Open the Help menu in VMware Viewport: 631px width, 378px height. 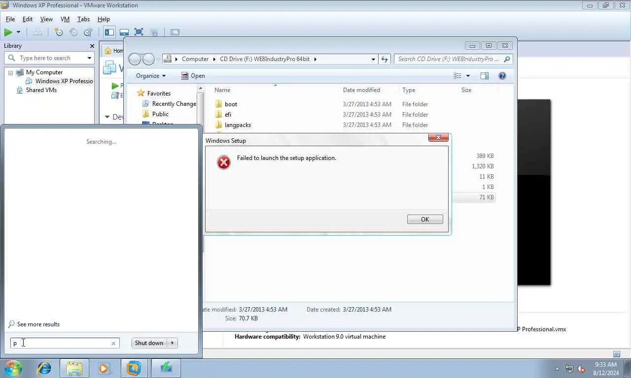(104, 19)
